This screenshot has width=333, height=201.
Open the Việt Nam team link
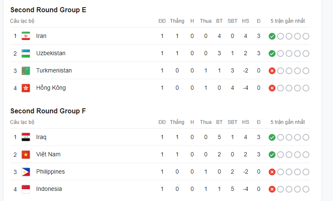click(x=48, y=155)
